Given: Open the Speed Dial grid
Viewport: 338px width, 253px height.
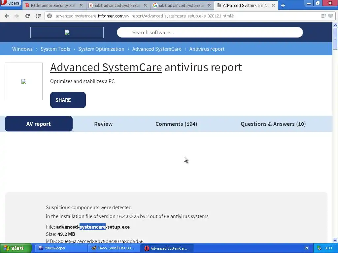Looking at the screenshot, I should 38,16.
